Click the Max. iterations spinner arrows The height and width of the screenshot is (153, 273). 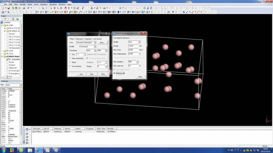pyautogui.click(x=137, y=62)
